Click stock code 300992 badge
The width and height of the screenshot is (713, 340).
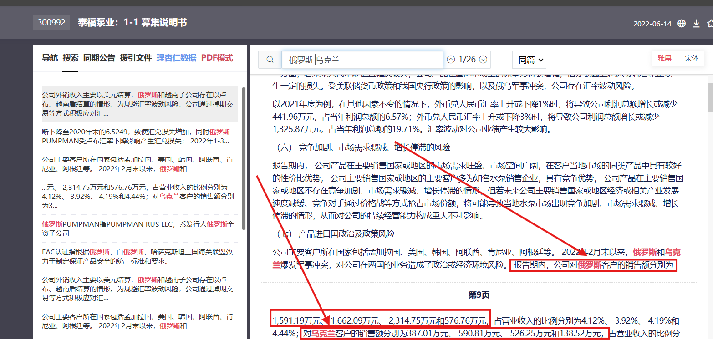[51, 22]
